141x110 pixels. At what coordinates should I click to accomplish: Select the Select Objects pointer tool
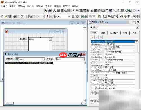[x=46, y=10]
